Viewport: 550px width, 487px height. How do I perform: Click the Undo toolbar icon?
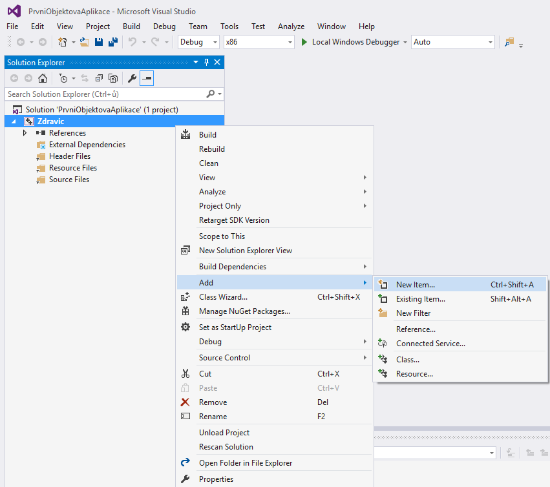click(132, 42)
